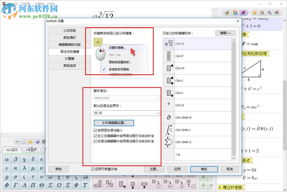Screen dimensions: 287x192
Task: Open the $$..$$ delimiter dropdown
Action: pyautogui.click(x=126, y=113)
